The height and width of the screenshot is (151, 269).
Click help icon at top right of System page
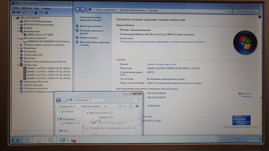(260, 17)
